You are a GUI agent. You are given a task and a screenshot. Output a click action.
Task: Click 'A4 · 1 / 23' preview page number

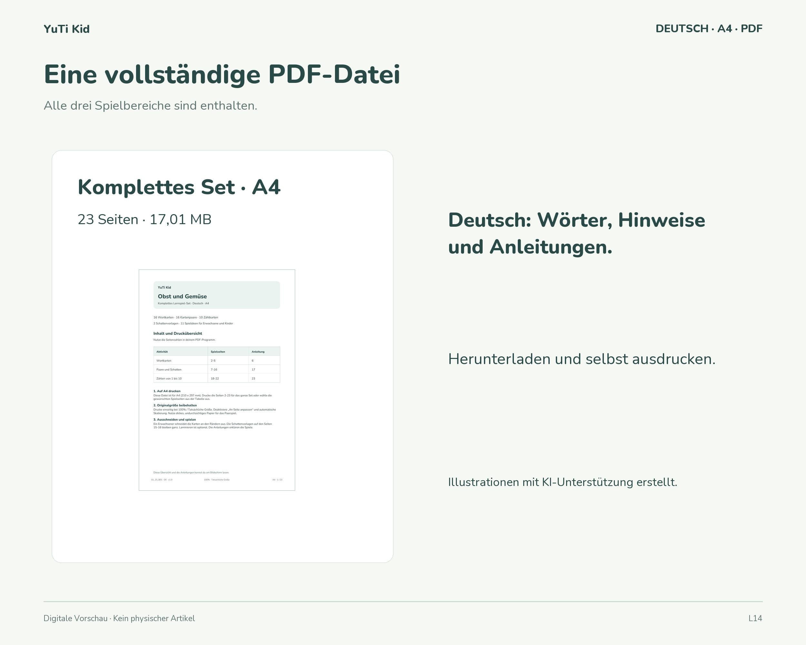tap(277, 479)
